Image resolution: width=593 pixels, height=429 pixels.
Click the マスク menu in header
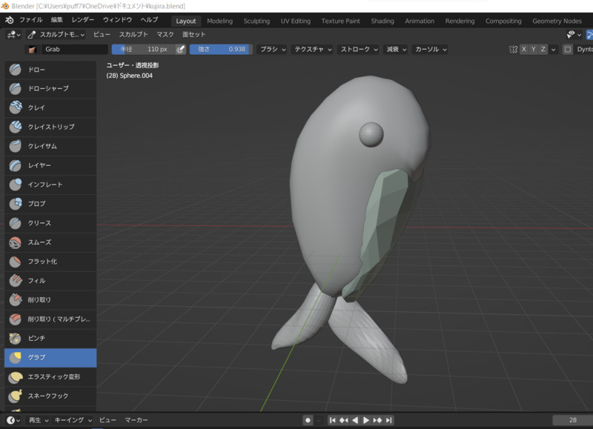(165, 35)
